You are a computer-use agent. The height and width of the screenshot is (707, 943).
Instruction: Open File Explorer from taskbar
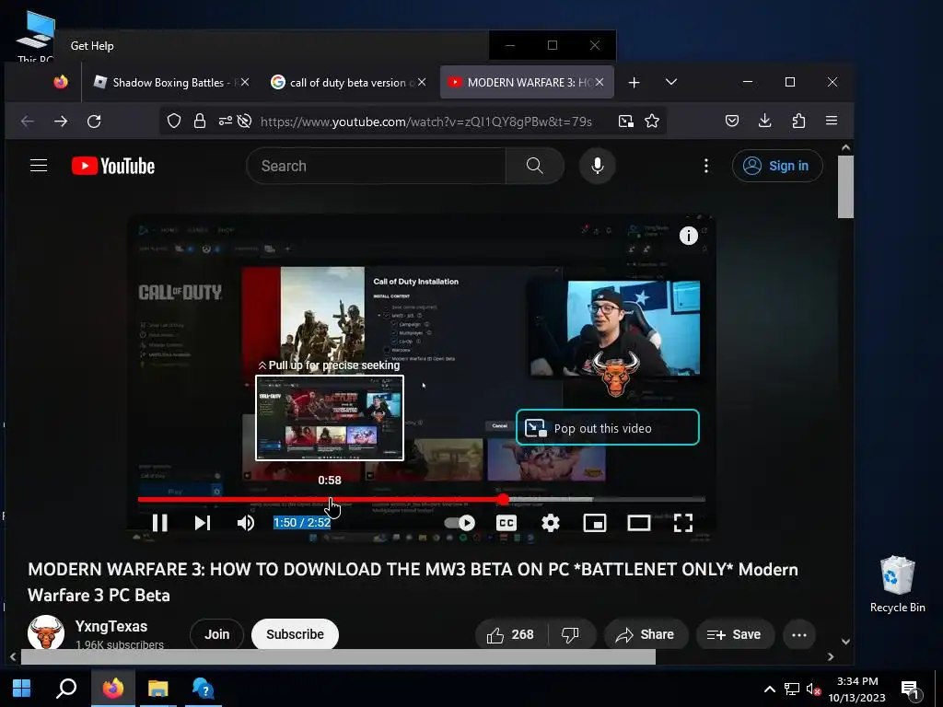click(158, 688)
